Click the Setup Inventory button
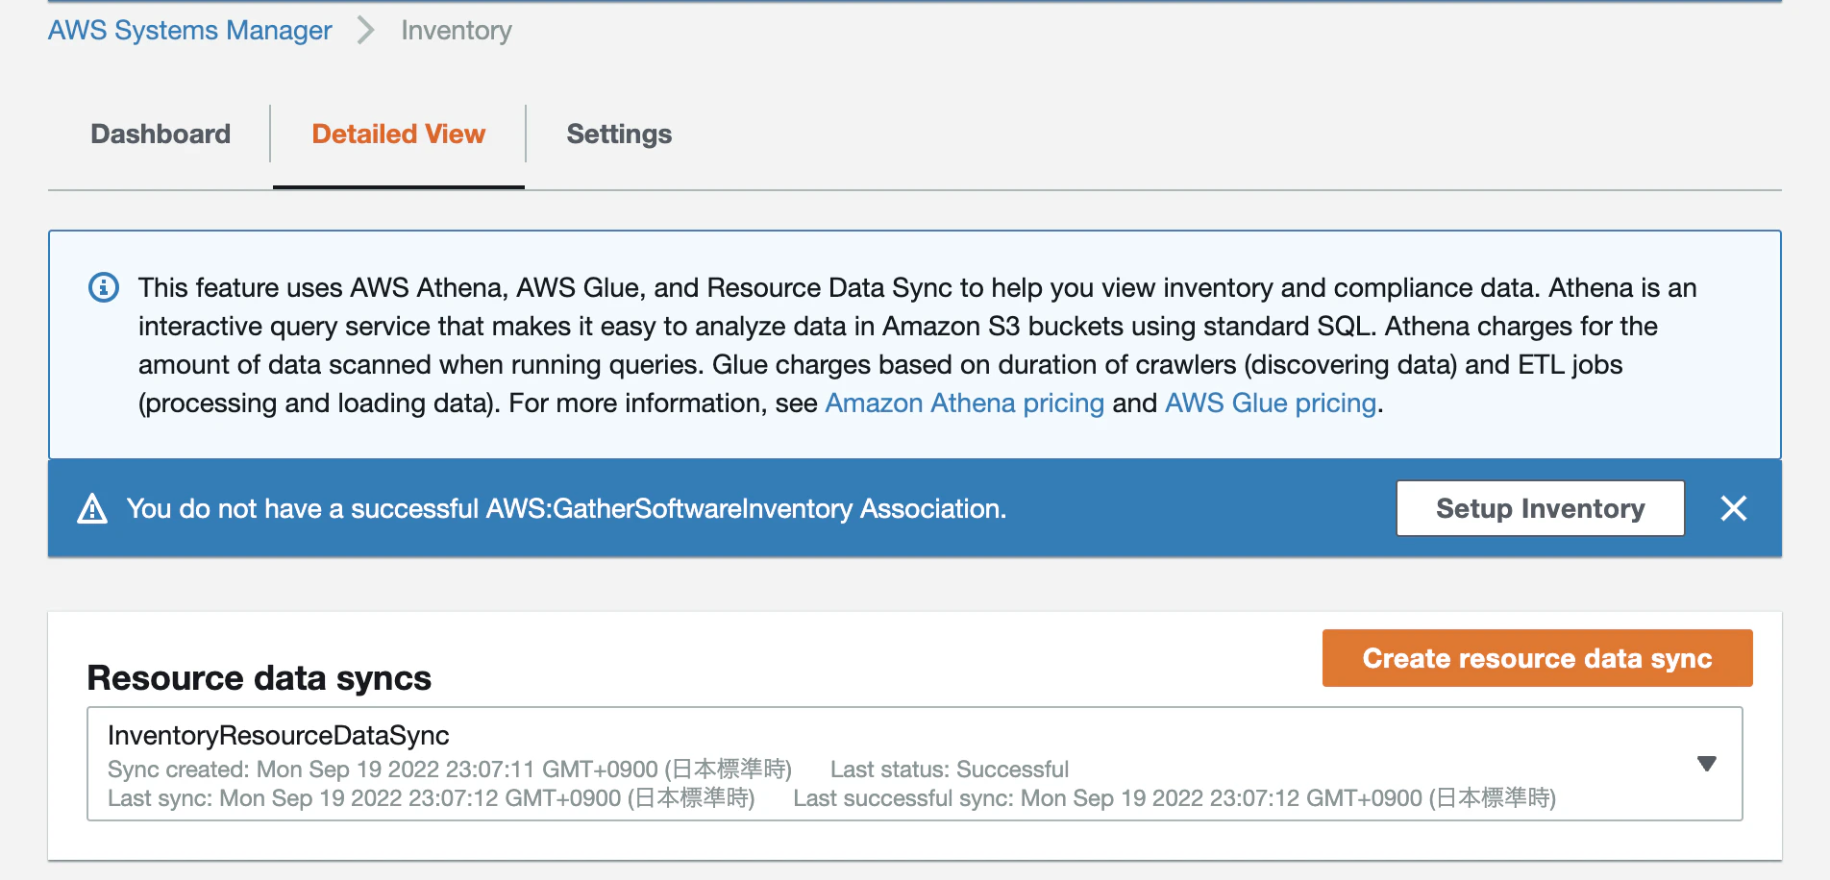The width and height of the screenshot is (1830, 880). [1540, 508]
